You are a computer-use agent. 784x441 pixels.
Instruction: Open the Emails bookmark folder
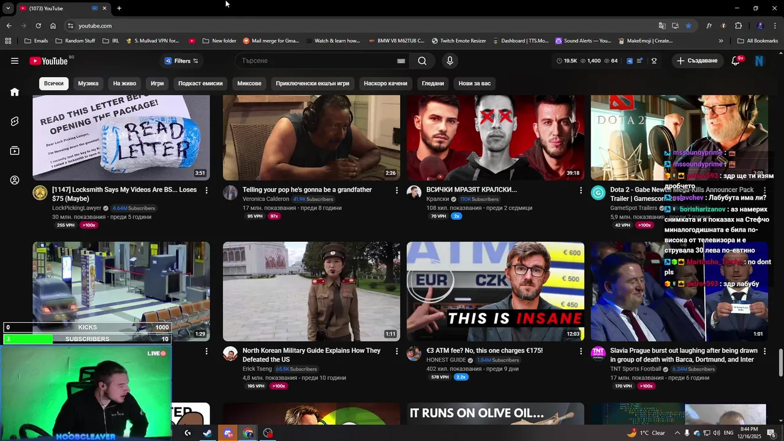click(x=36, y=41)
